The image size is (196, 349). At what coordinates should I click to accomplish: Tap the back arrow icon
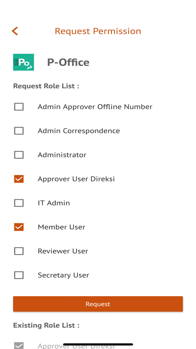pos(15,31)
